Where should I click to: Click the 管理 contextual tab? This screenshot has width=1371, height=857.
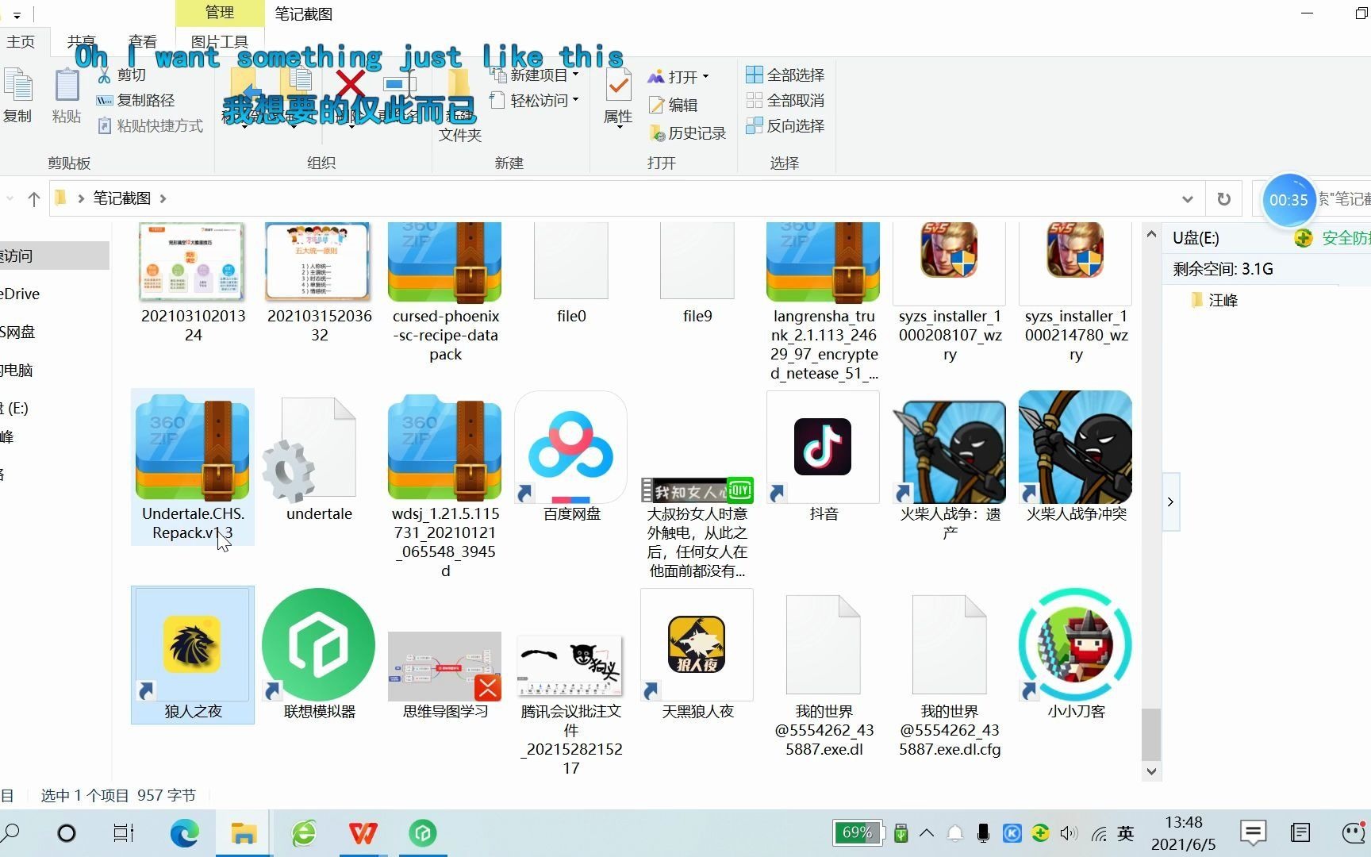coord(220,13)
